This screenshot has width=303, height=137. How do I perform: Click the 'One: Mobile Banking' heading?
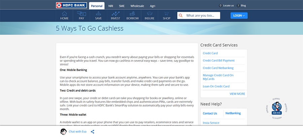pyautogui.click(x=73, y=70)
